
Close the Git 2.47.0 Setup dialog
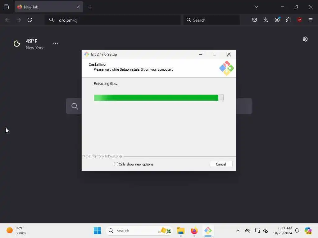pos(229,54)
